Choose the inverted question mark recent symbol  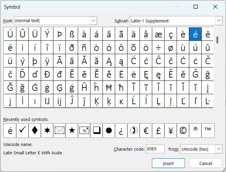pos(121,131)
